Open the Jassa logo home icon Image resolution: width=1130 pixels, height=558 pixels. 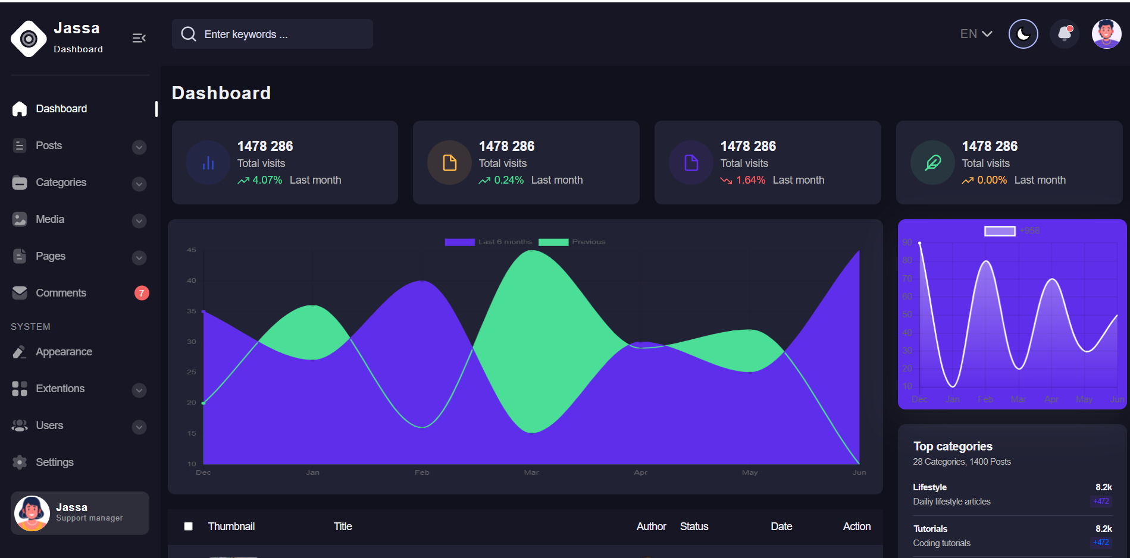pyautogui.click(x=28, y=38)
